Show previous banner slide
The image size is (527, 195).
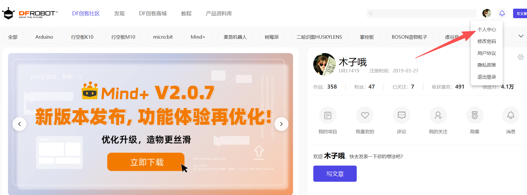coord(19,124)
